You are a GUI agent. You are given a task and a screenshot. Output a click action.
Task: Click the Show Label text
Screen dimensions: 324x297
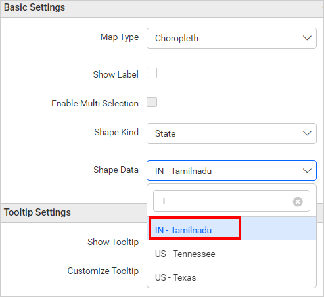point(116,74)
